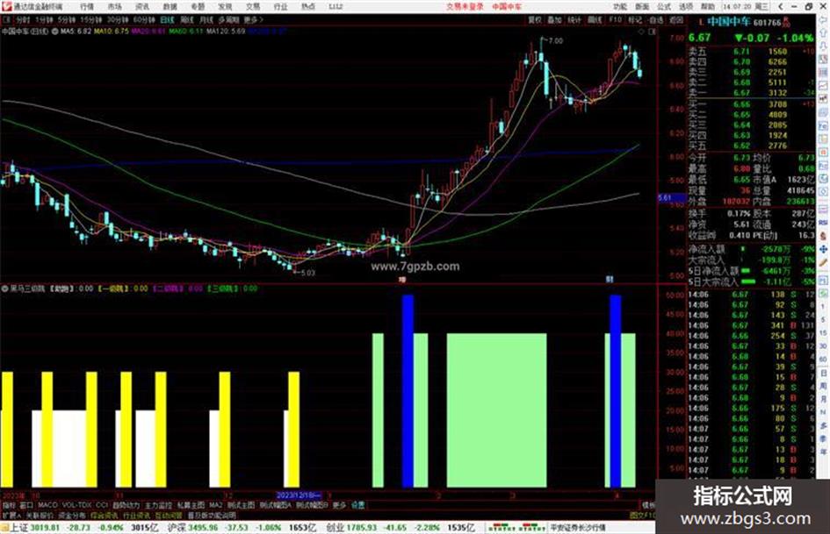Select the CCI indicator tab

pos(102,505)
